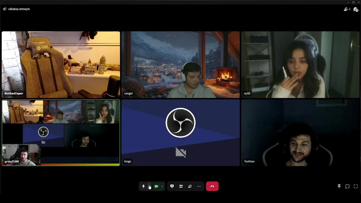Focus kingo's tile with camera off
This screenshot has width=361, height=203.
point(180,133)
